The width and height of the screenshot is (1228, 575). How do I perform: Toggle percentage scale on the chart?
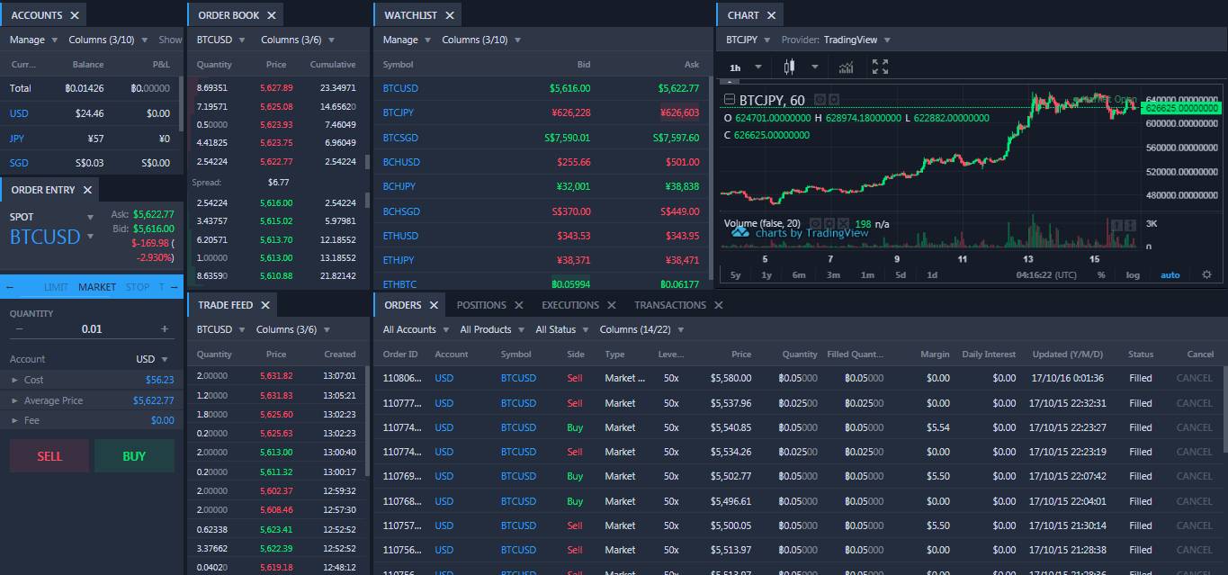[x=1101, y=274]
